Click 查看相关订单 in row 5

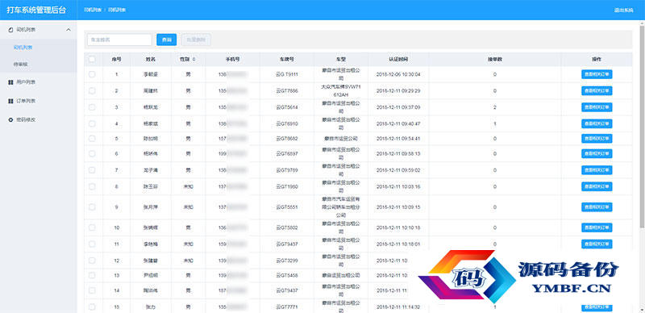coord(597,139)
